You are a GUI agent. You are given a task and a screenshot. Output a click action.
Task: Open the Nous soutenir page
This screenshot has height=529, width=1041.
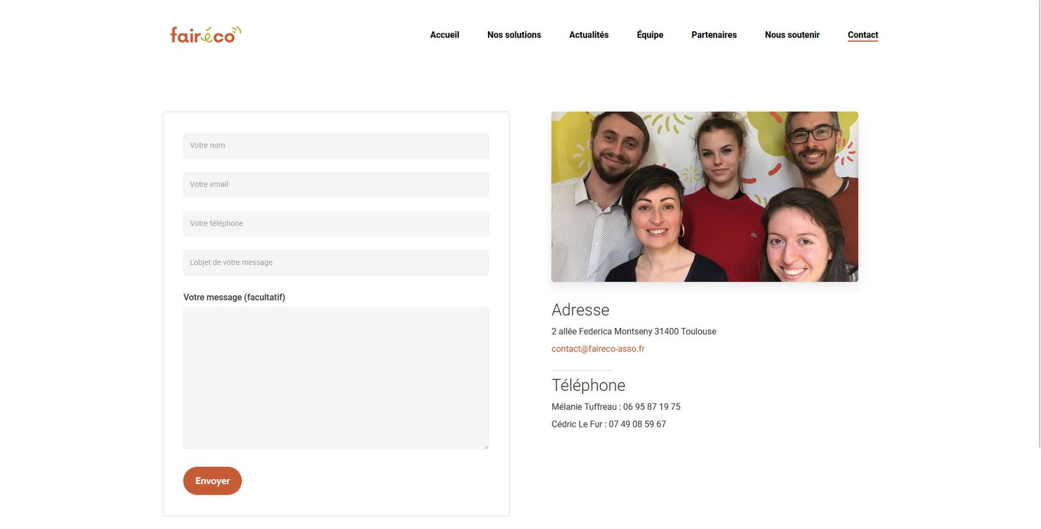click(792, 35)
